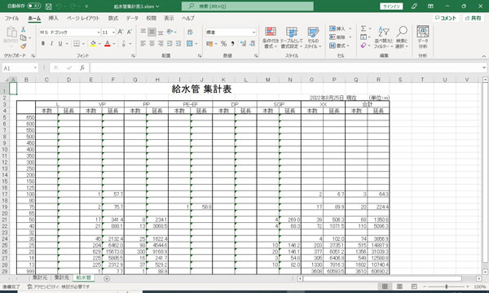Viewport: 489px width, 293px height.
Task: Click the Save icon in title bar
Action: [x=49, y=7]
